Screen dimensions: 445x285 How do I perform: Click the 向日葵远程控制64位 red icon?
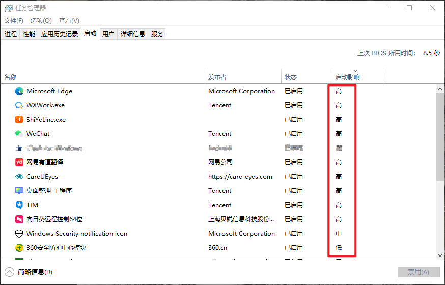coord(19,219)
